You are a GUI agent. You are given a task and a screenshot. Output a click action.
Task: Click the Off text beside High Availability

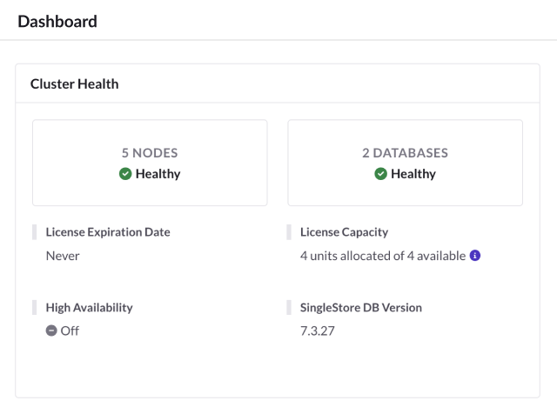[x=70, y=331]
